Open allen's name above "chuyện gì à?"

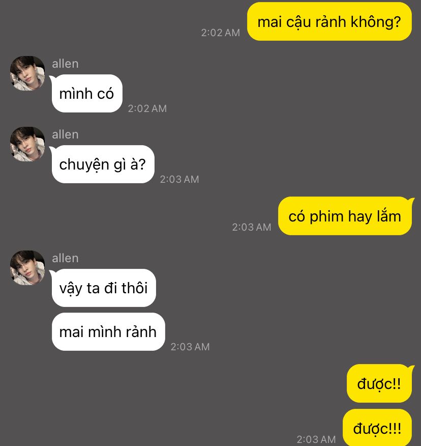point(65,134)
